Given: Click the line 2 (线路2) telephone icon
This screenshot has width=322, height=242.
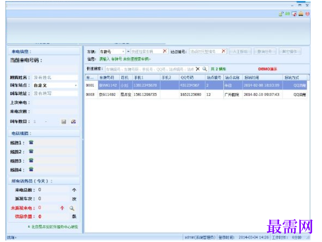Looking at the screenshot, I should click(x=31, y=151).
